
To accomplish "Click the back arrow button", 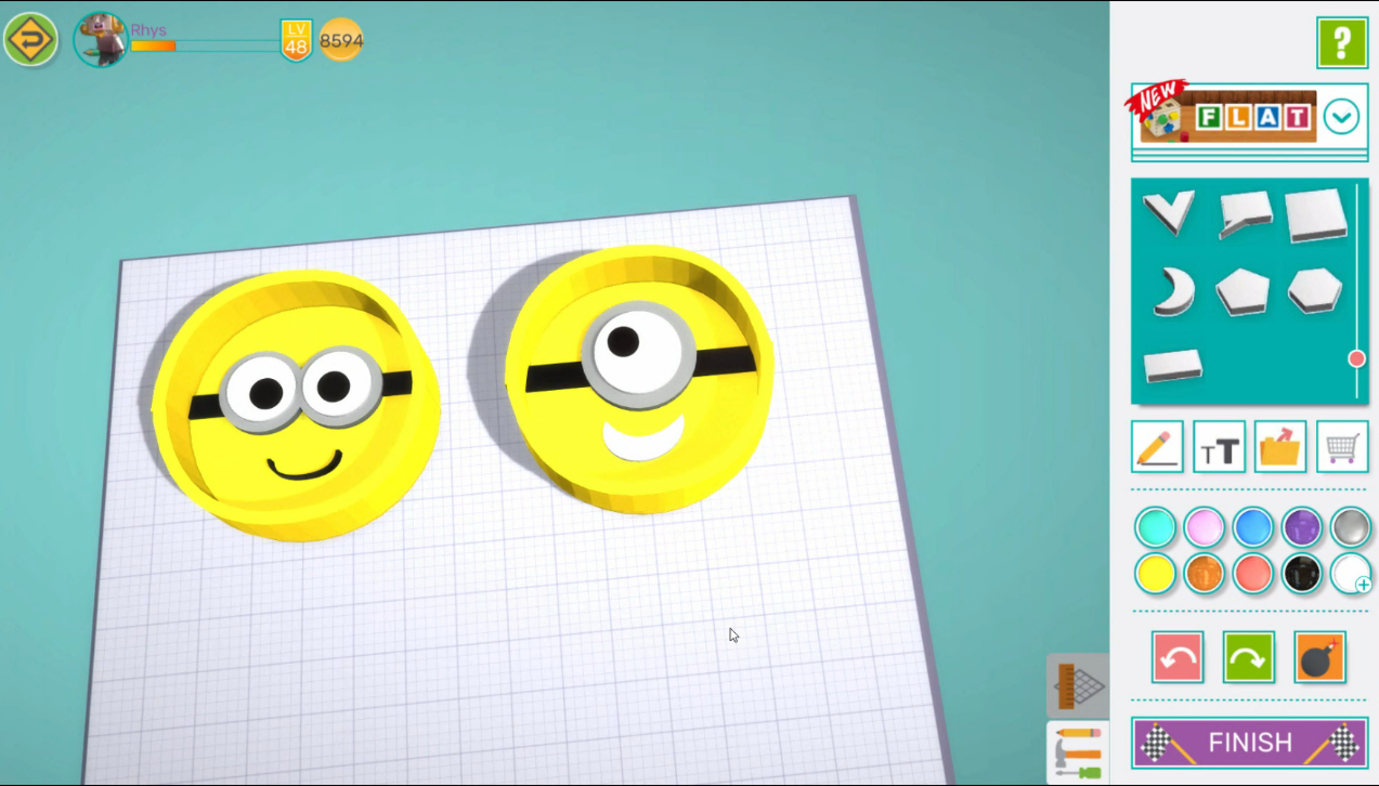I will [30, 40].
